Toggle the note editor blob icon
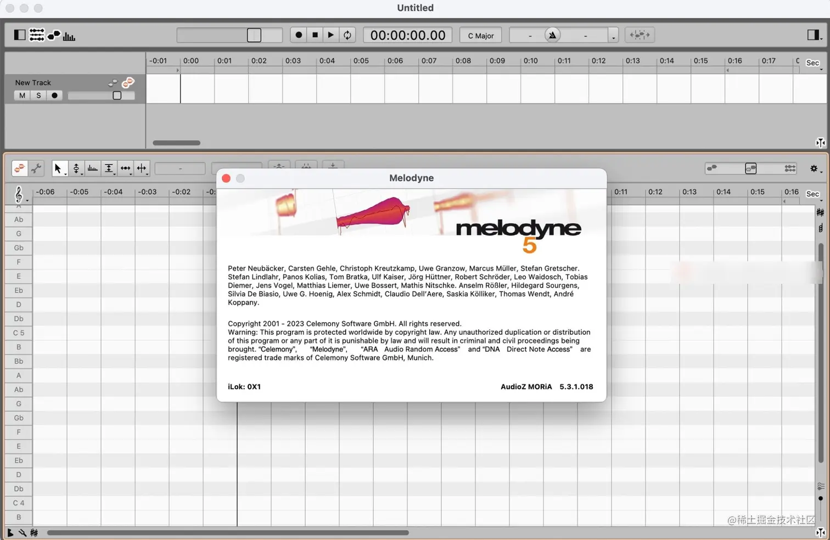Image resolution: width=830 pixels, height=540 pixels. click(x=54, y=36)
